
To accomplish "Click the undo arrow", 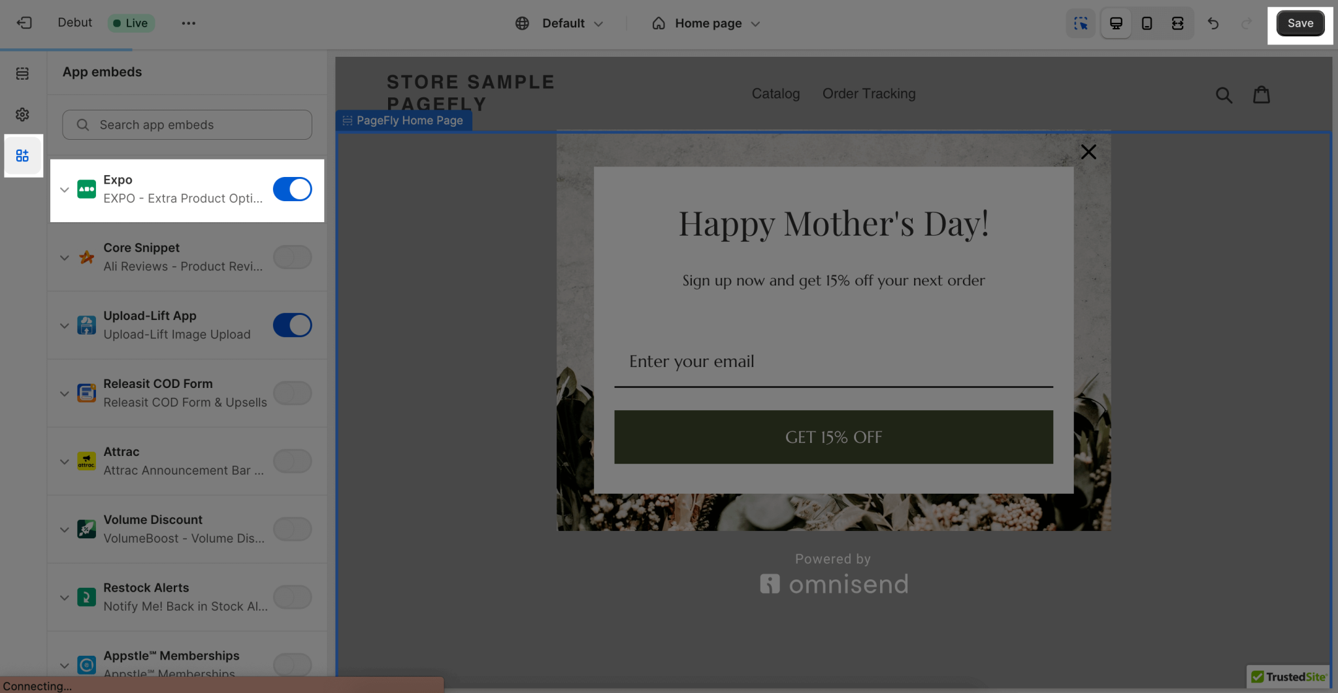I will (1213, 24).
